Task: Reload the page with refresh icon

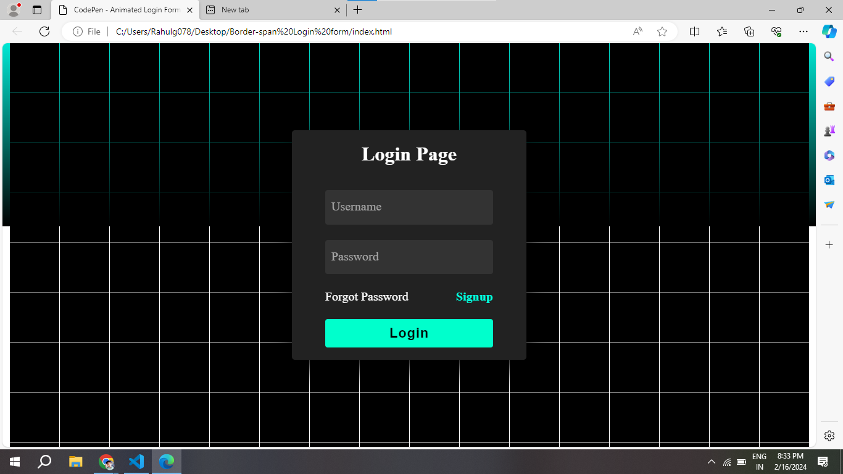Action: click(44, 31)
